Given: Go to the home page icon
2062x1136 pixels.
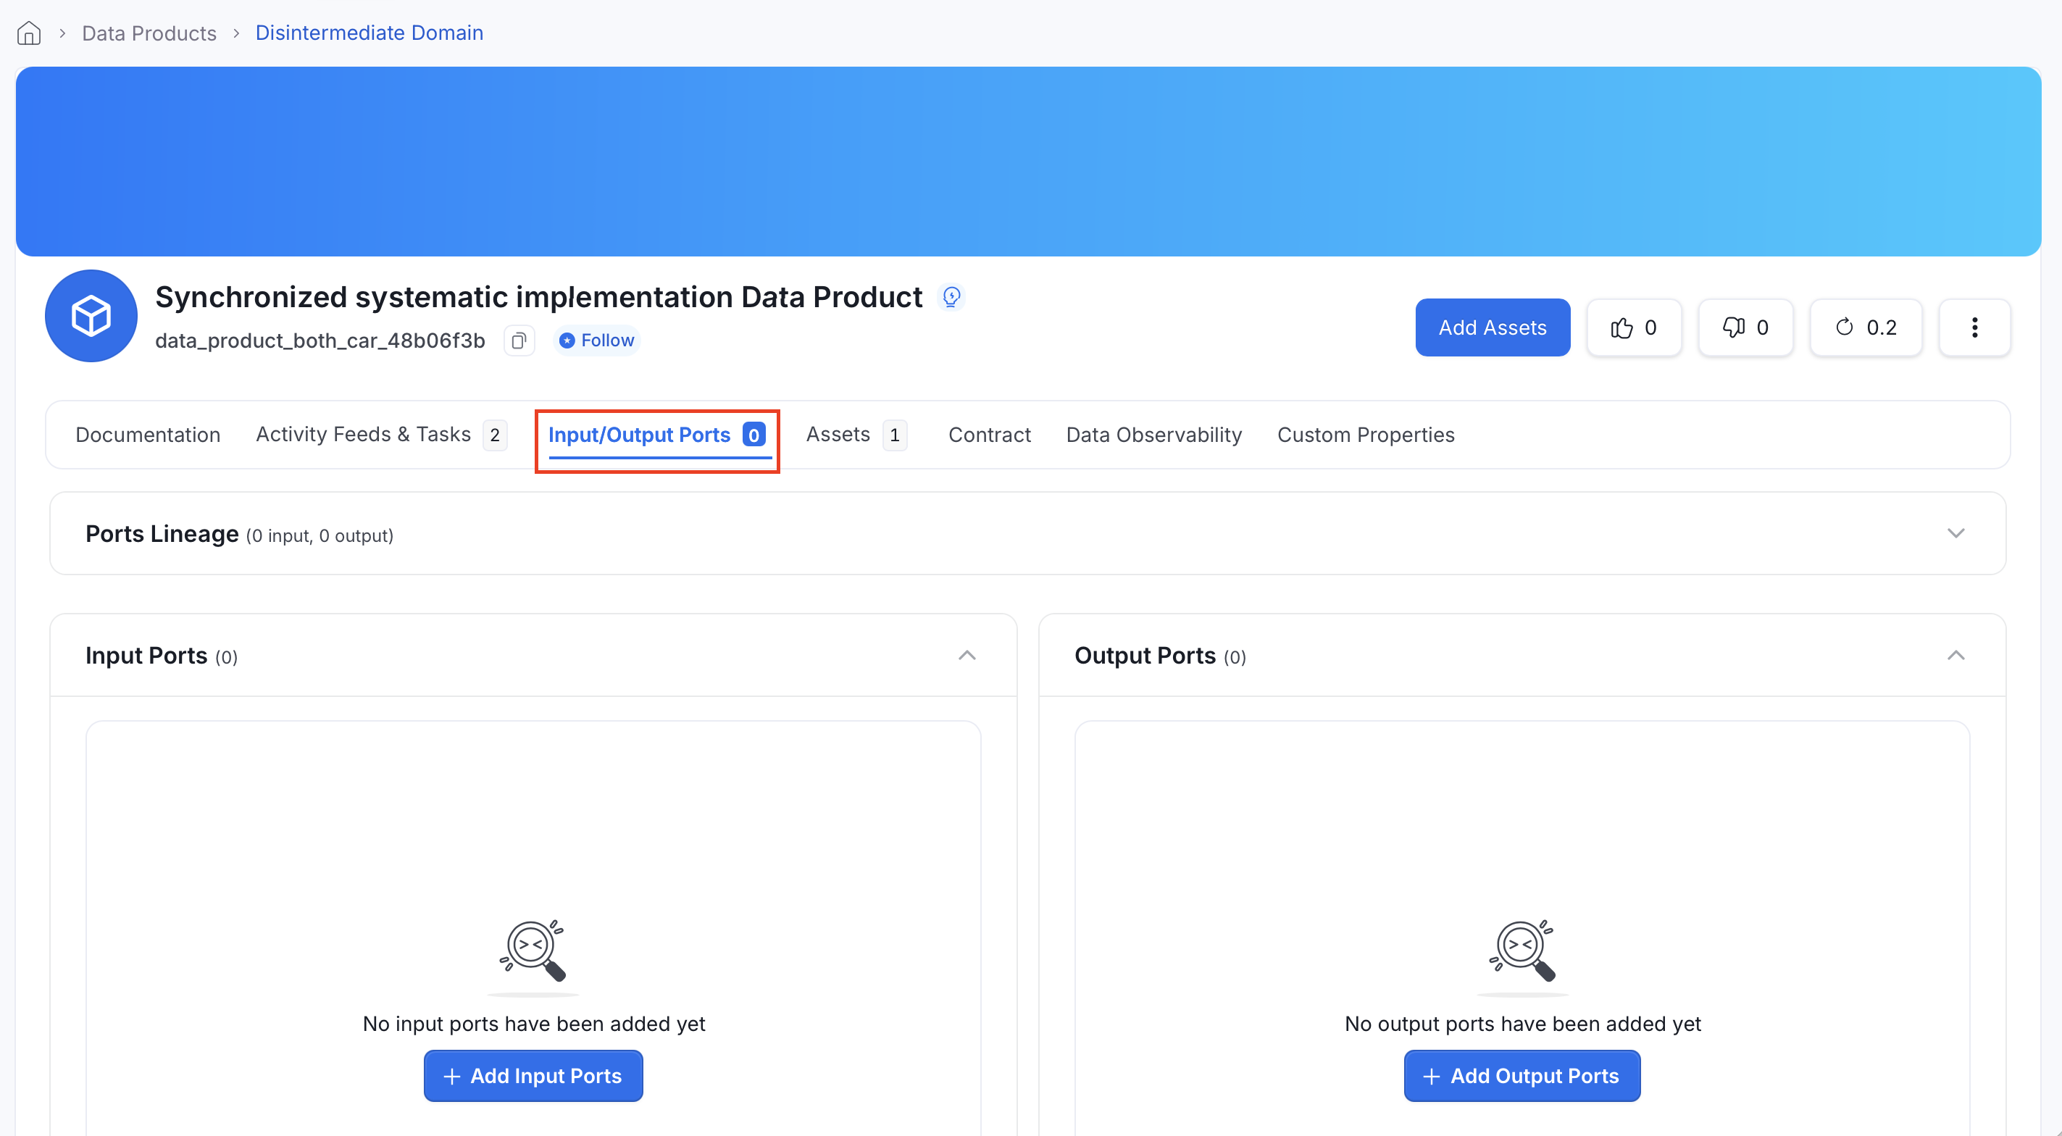Looking at the screenshot, I should [29, 33].
